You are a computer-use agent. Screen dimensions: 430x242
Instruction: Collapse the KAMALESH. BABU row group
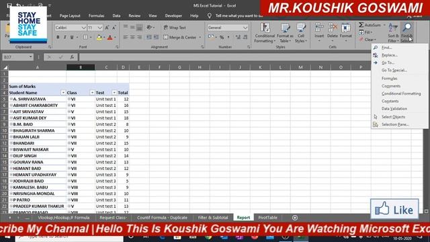point(11,187)
